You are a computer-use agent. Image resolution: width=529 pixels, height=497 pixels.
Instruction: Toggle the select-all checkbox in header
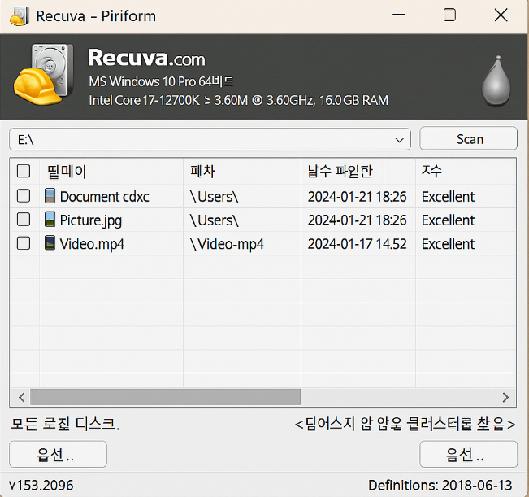(24, 171)
